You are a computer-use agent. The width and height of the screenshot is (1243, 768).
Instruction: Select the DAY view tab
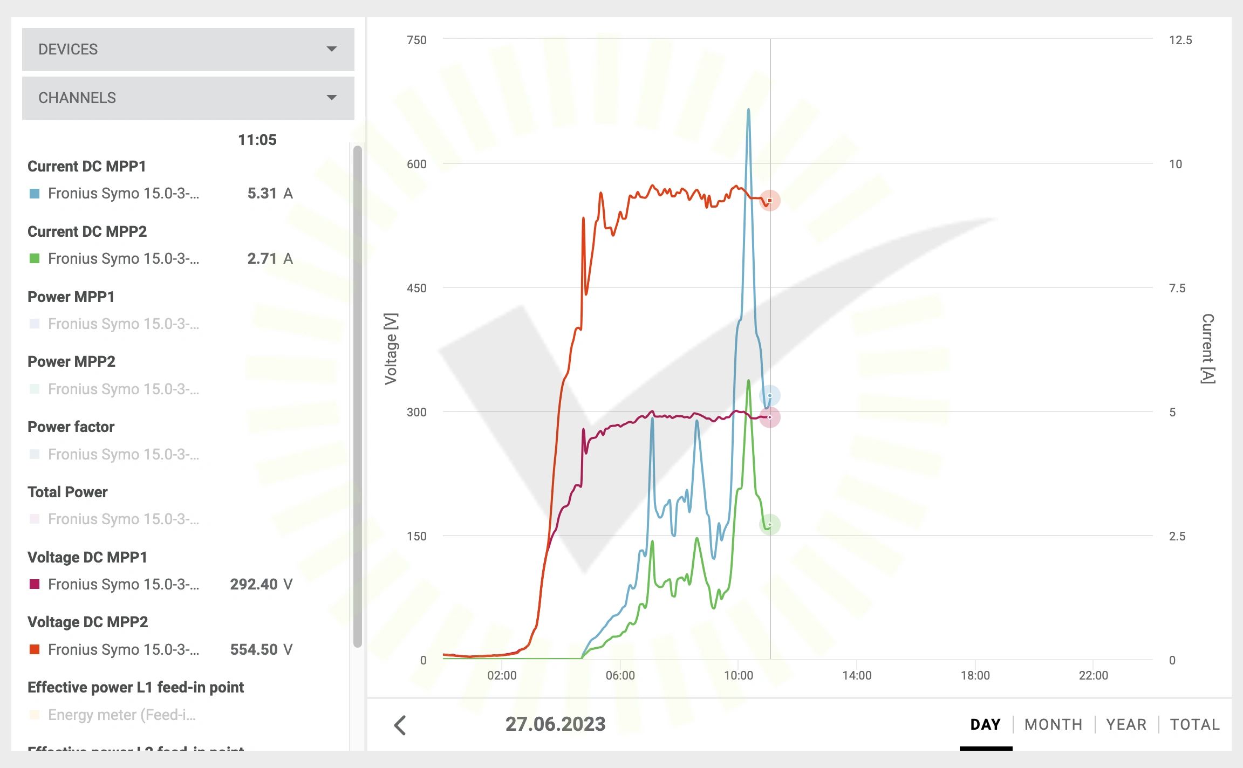[x=985, y=724]
